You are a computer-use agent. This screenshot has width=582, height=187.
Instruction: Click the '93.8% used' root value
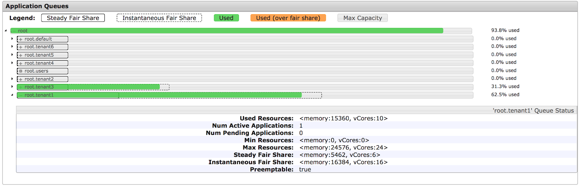click(505, 30)
